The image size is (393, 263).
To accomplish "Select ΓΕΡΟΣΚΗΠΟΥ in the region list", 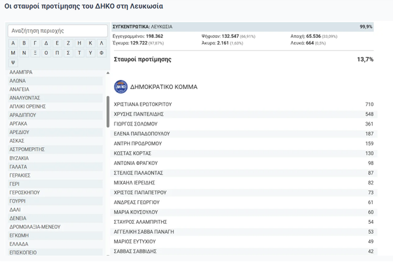I will pos(56,192).
